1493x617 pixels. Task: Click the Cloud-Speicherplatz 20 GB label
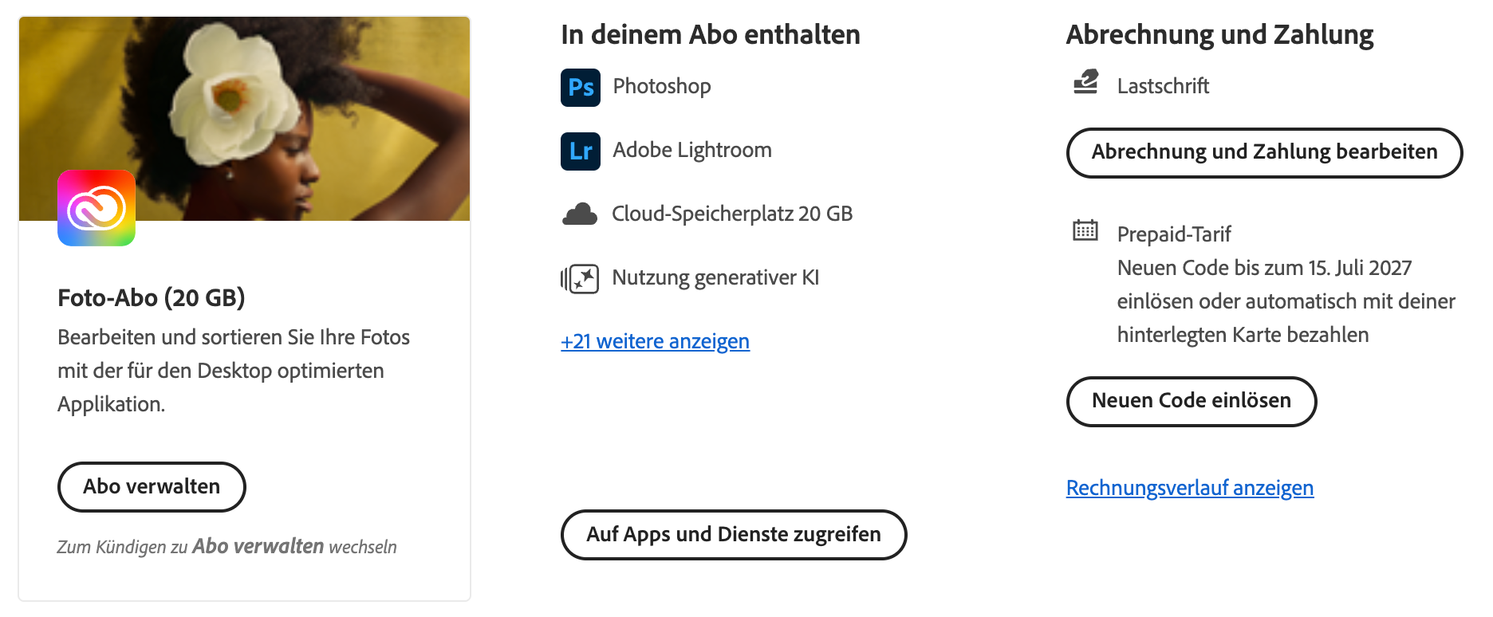point(732,214)
